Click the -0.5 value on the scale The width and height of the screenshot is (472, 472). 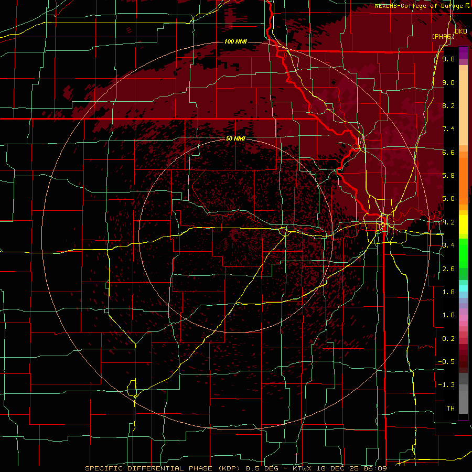coord(446,362)
